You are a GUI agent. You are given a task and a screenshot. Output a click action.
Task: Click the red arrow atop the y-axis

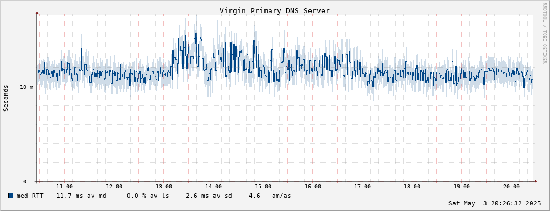click(37, 13)
